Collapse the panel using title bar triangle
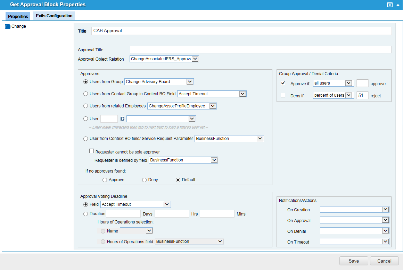403x273 pixels. 398,5
